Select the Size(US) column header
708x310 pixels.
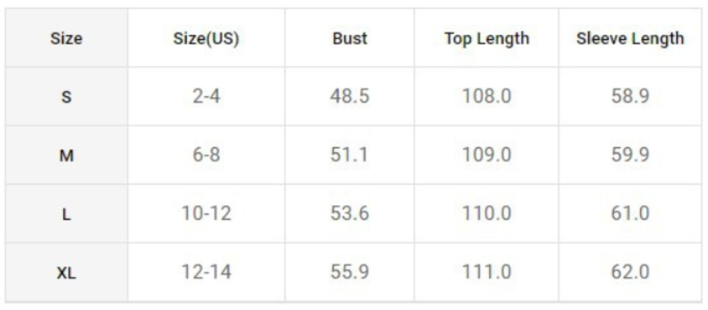click(206, 39)
